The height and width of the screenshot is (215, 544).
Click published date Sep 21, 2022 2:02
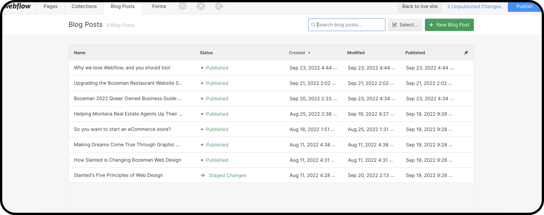point(429,83)
